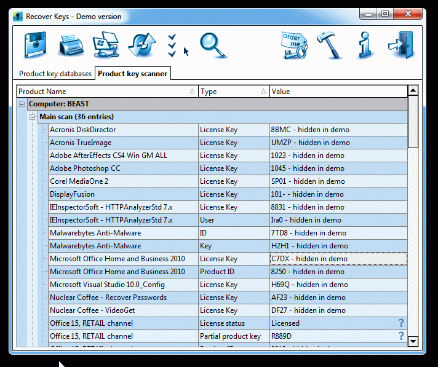The height and width of the screenshot is (367, 438).
Task: Click the Recover Keys title bar app icon
Action: tap(18, 17)
